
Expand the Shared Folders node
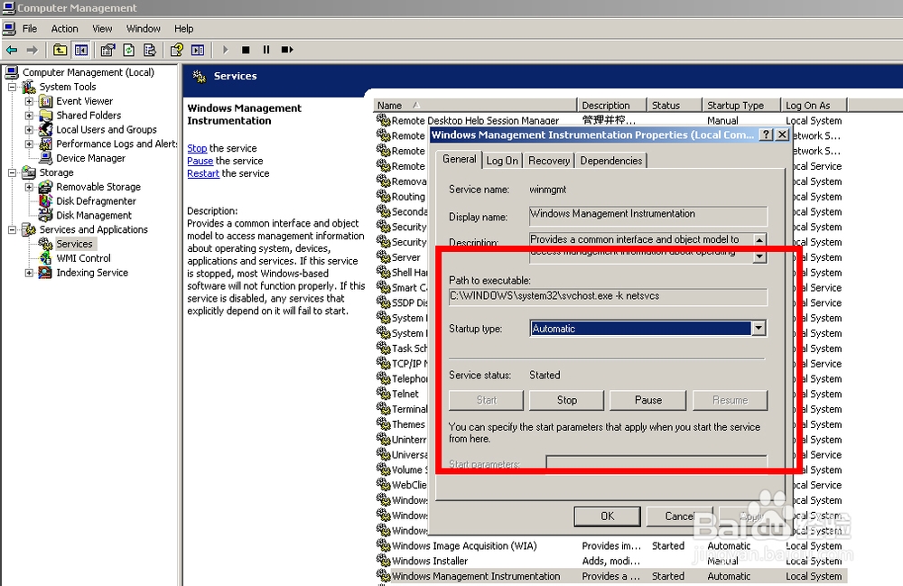click(x=29, y=116)
